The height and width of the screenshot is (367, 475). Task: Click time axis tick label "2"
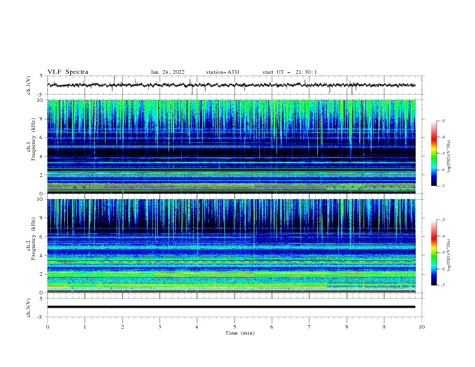[x=122, y=327]
